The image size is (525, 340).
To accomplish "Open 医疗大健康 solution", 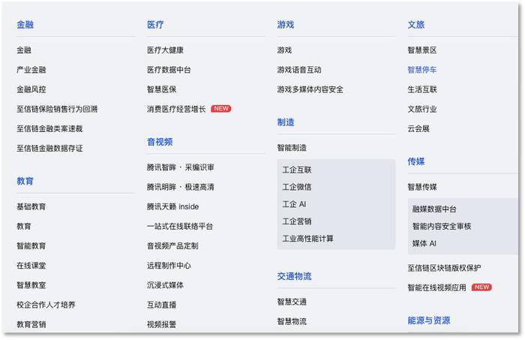I will coord(165,50).
